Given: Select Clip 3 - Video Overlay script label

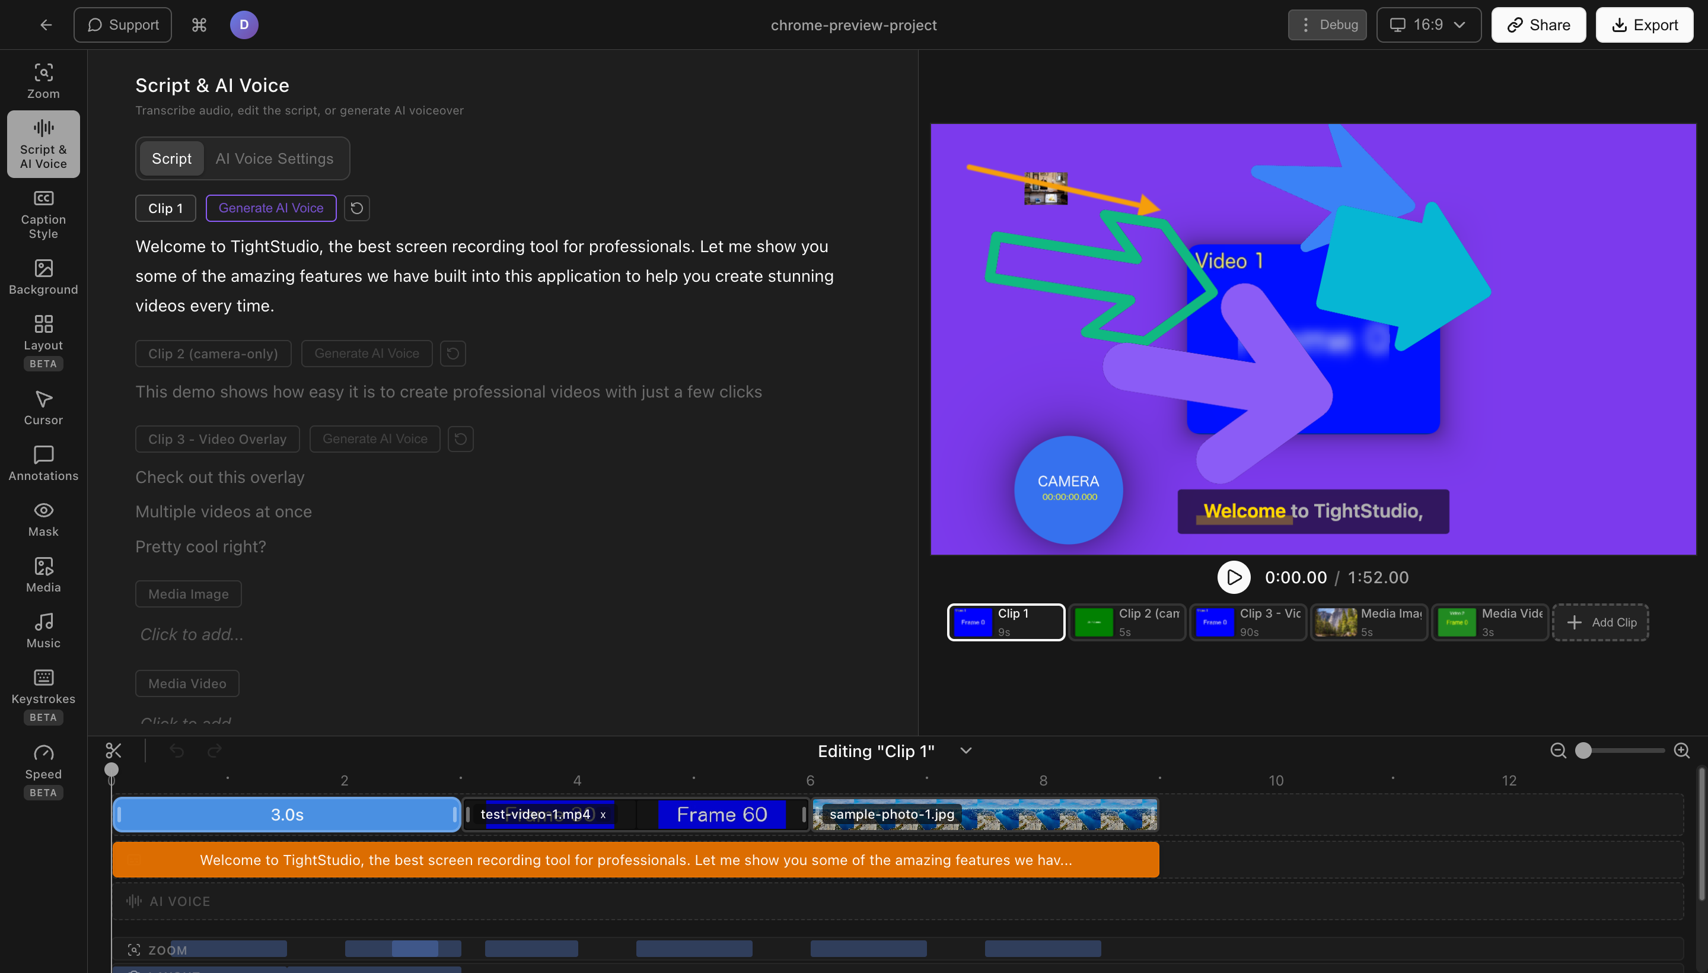Looking at the screenshot, I should [217, 439].
